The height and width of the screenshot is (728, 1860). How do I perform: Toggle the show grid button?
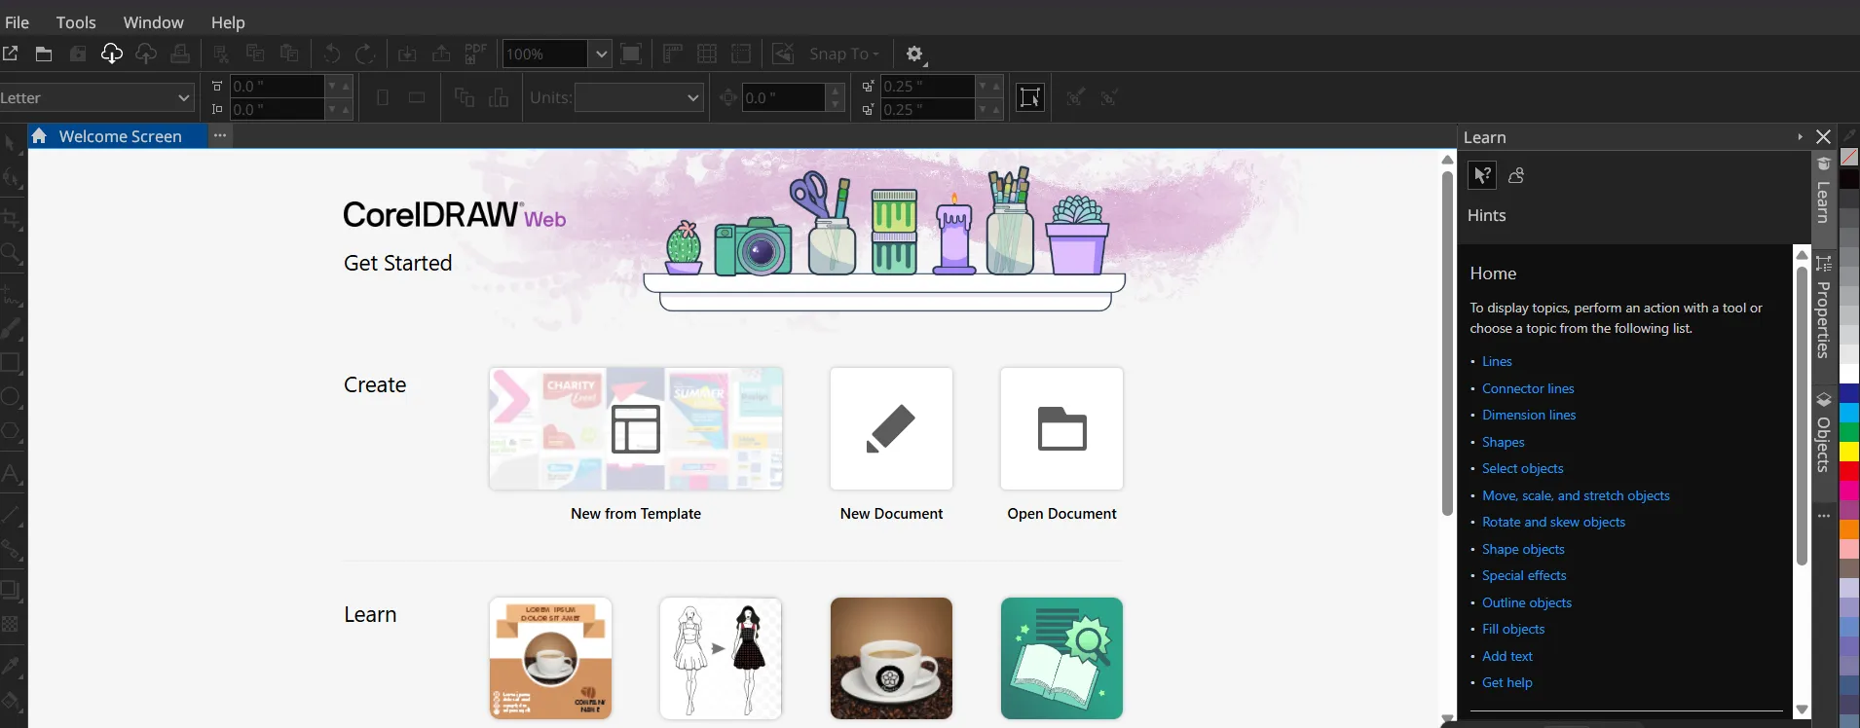(708, 54)
